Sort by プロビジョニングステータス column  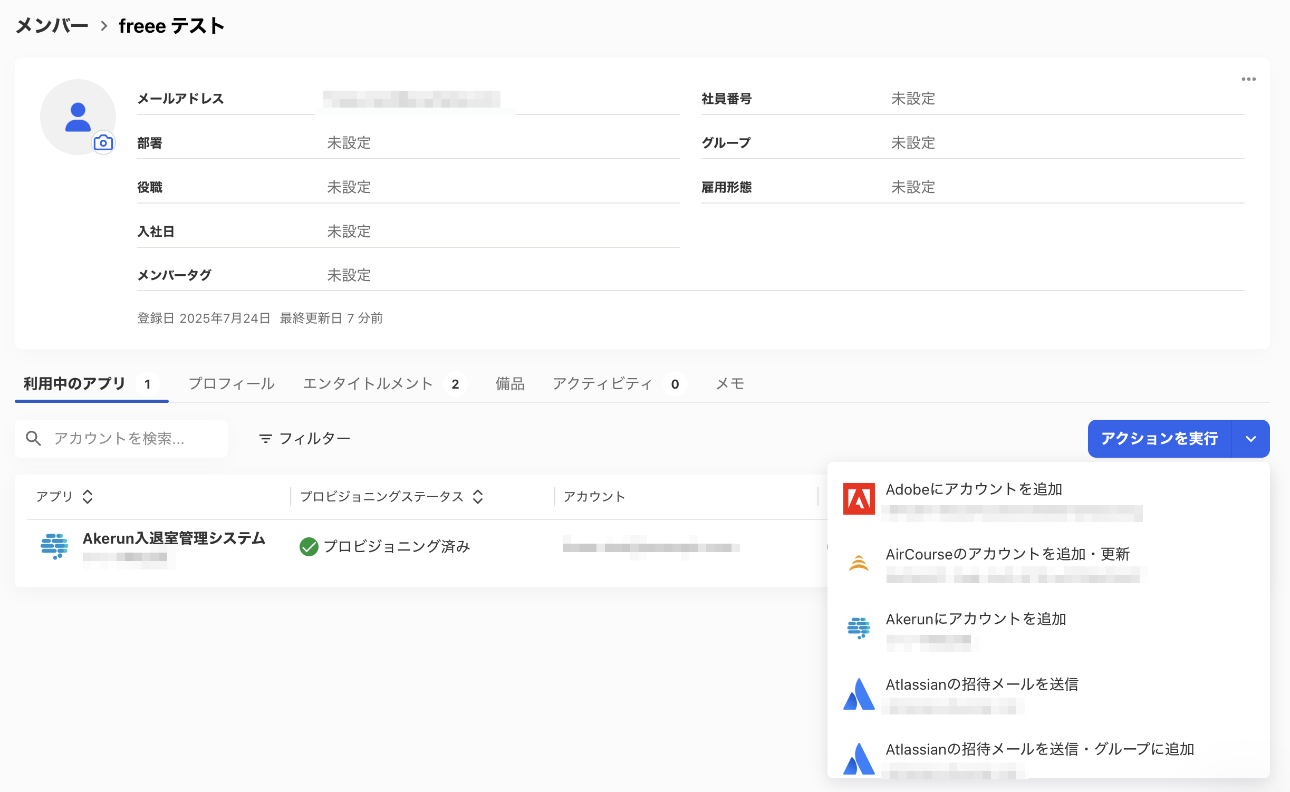coord(477,496)
